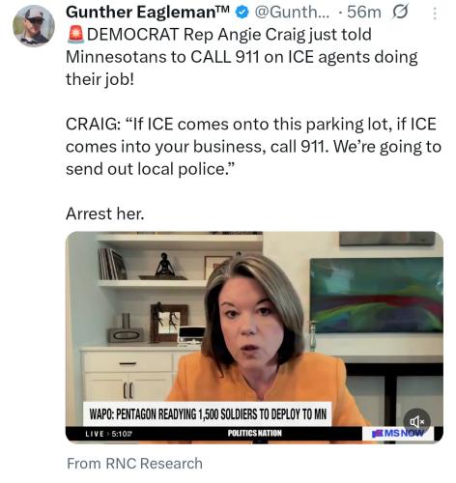
Task: Click the bookshelf statue in video frame
Action: [165, 266]
